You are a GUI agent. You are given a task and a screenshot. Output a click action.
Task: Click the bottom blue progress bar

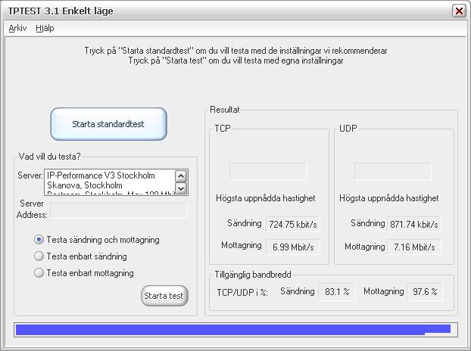[235, 329]
